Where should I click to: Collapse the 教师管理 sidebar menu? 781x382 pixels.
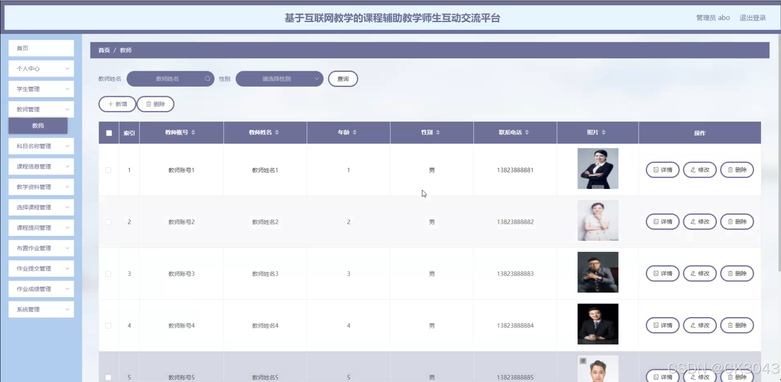(41, 109)
